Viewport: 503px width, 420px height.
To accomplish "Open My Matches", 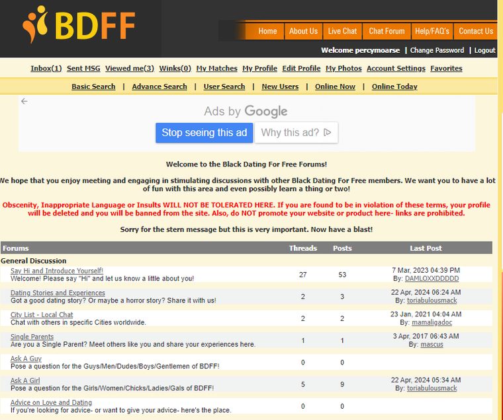I will (x=217, y=69).
